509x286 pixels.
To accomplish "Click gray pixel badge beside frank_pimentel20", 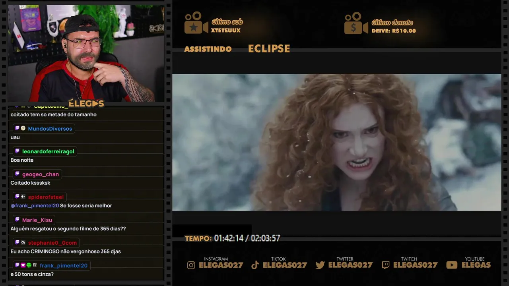I will 35,265.
